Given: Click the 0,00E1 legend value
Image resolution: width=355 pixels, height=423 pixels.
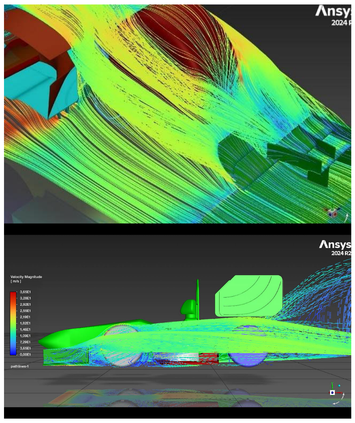Looking at the screenshot, I should click(x=25, y=355).
